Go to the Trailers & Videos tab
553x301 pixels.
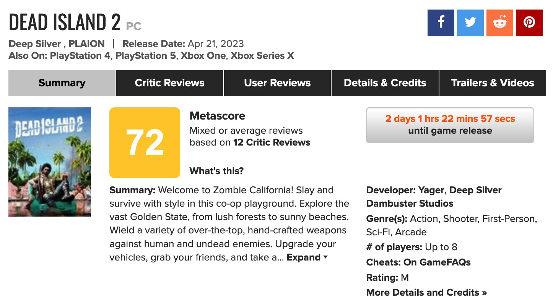tap(493, 83)
